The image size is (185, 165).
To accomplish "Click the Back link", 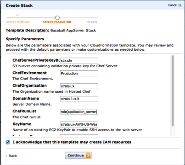I will click(11, 156).
